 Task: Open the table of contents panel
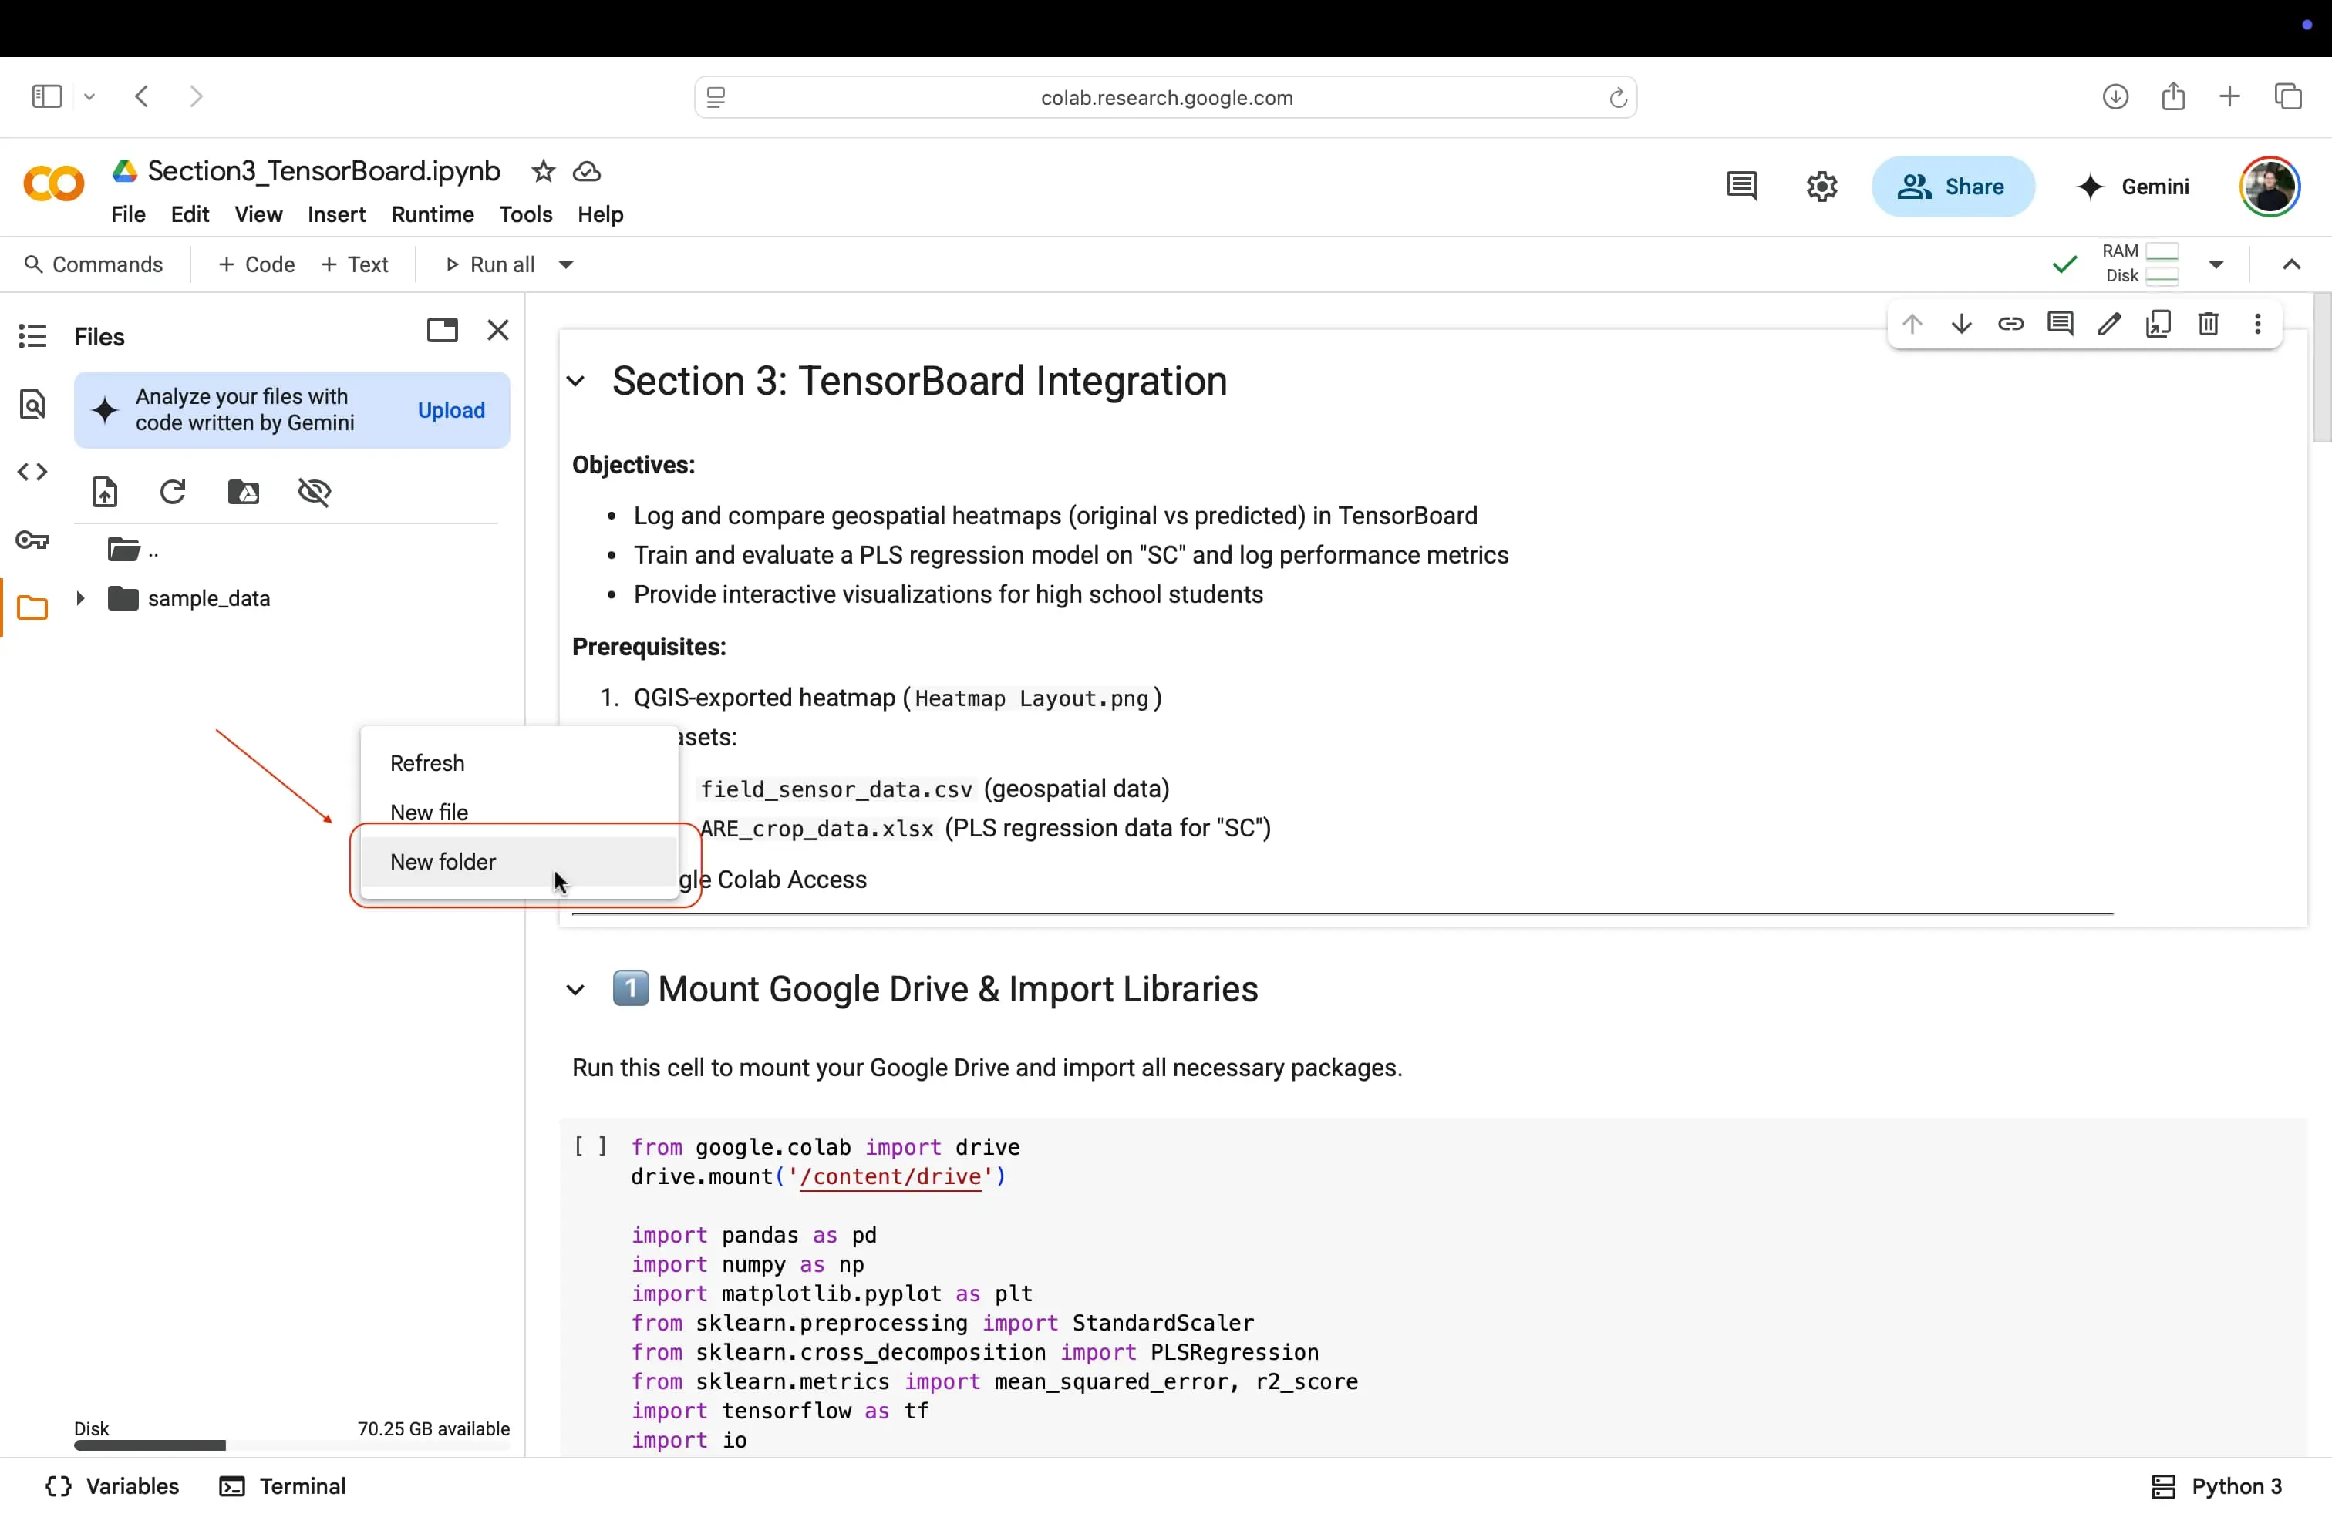pyautogui.click(x=32, y=337)
